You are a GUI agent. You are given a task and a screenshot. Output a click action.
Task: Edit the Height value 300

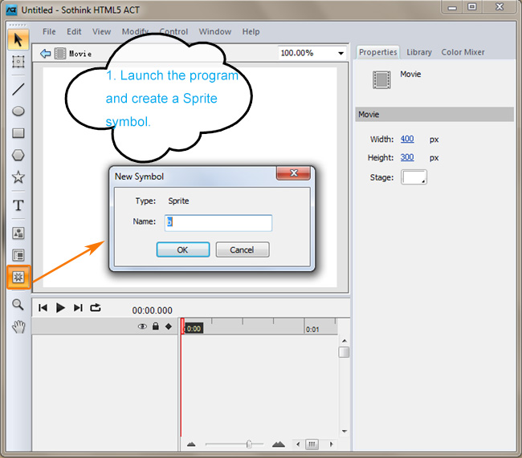407,157
